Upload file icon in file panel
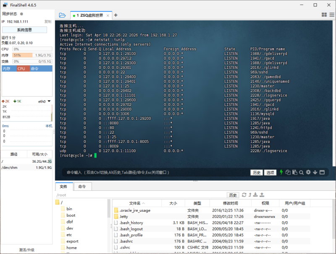Viewport: 336px width, 254px height. 262,195
